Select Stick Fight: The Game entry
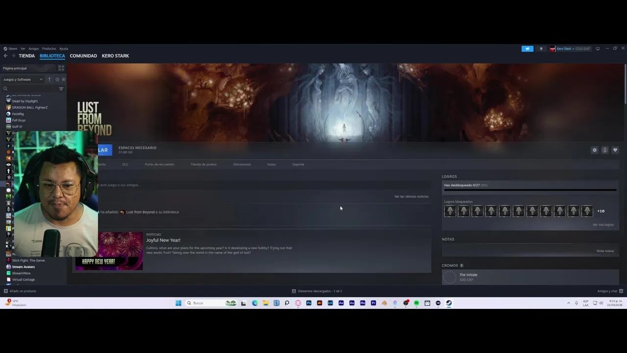The image size is (627, 353). pyautogui.click(x=28, y=260)
